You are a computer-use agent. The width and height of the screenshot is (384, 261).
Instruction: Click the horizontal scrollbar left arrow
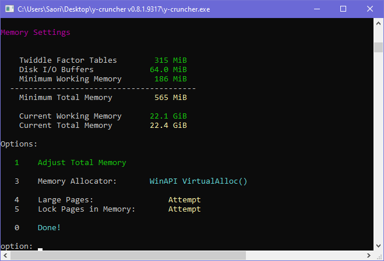pos(5,256)
